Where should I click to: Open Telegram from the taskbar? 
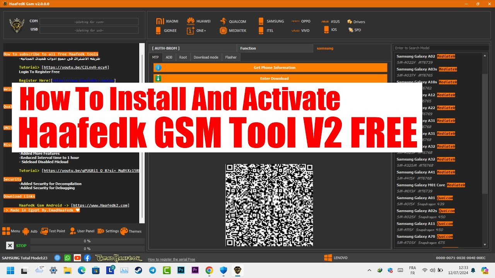click(153, 270)
